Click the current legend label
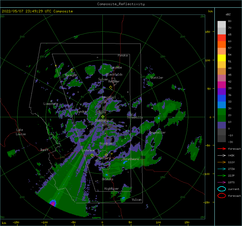This screenshot has height=226, width=242. (x=234, y=189)
